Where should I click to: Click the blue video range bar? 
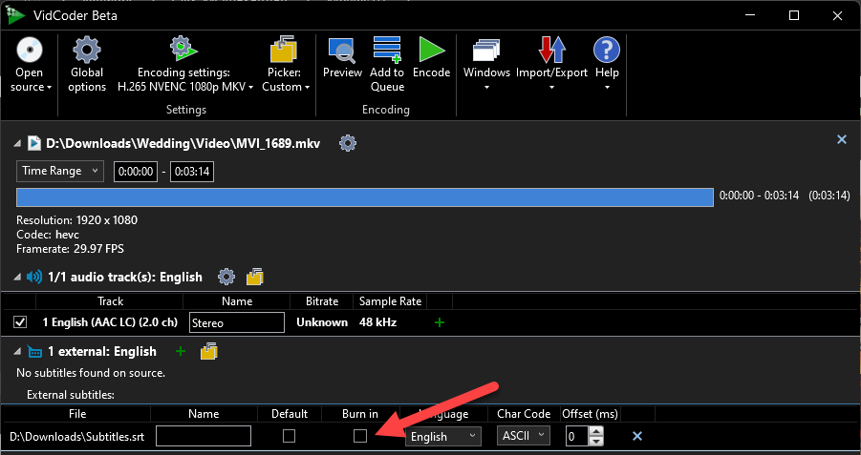click(364, 196)
